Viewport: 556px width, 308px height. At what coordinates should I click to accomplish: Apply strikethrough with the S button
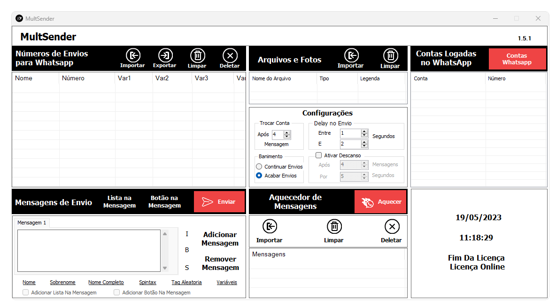pos(187,268)
